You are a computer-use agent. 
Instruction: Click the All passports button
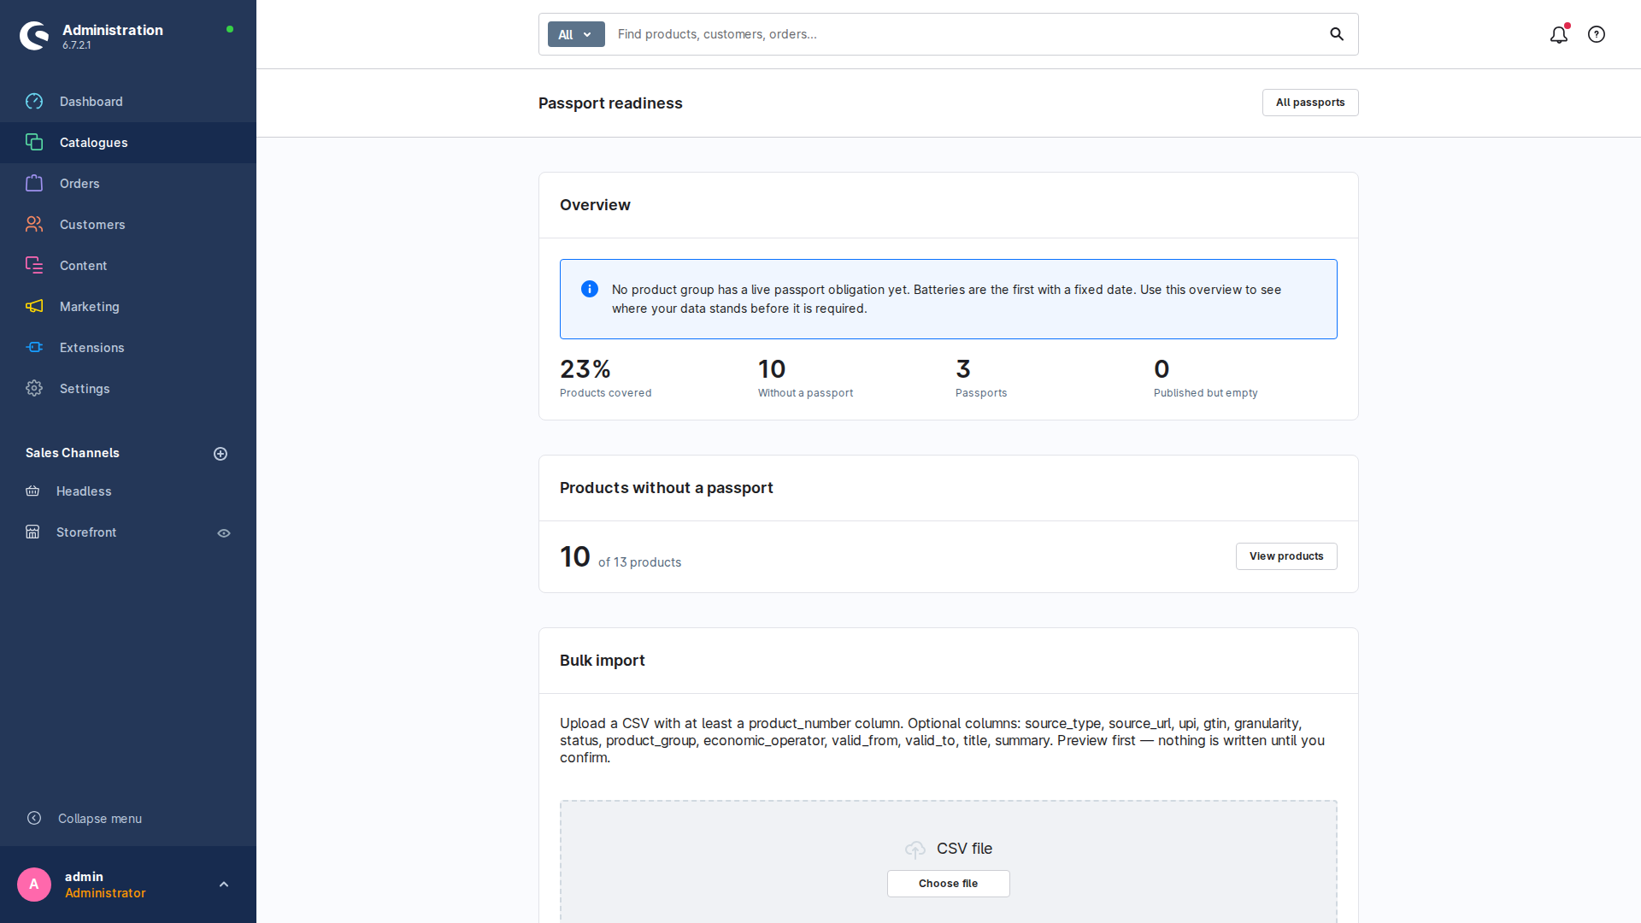[1310, 103]
